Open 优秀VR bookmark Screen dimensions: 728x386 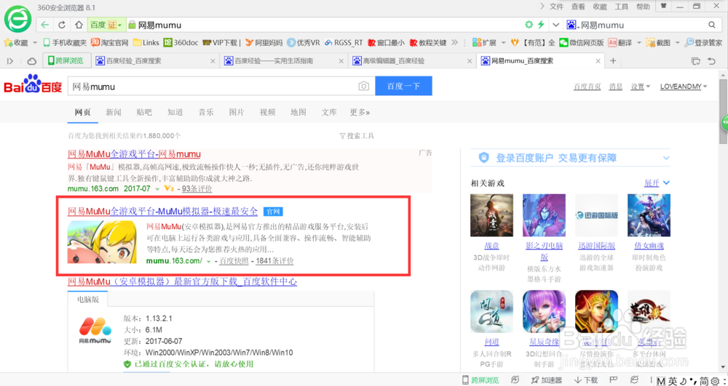coord(304,43)
